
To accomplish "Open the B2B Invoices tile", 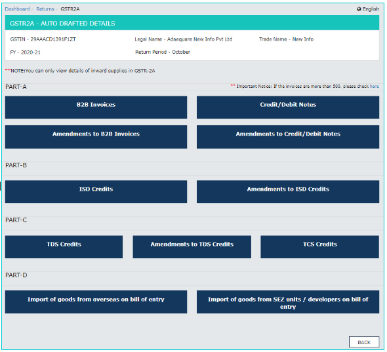I will [96, 108].
